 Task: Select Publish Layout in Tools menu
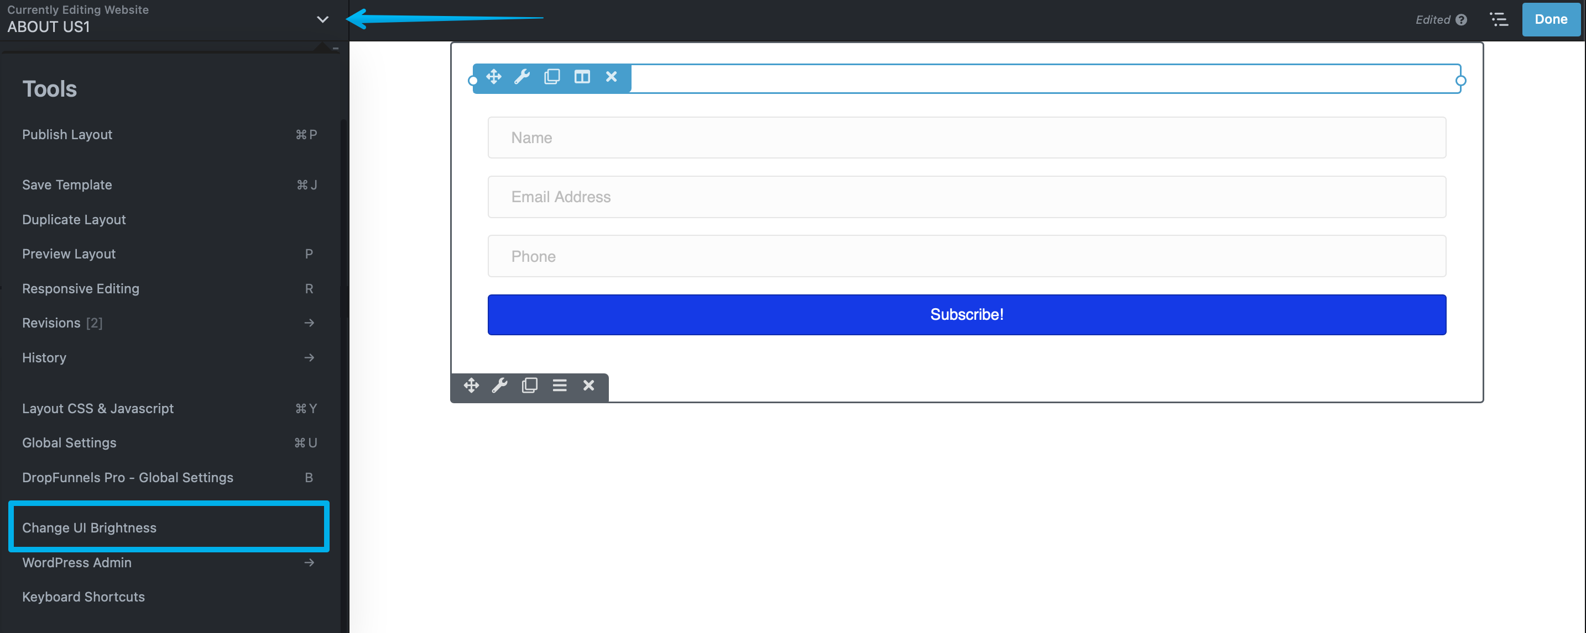pos(169,135)
